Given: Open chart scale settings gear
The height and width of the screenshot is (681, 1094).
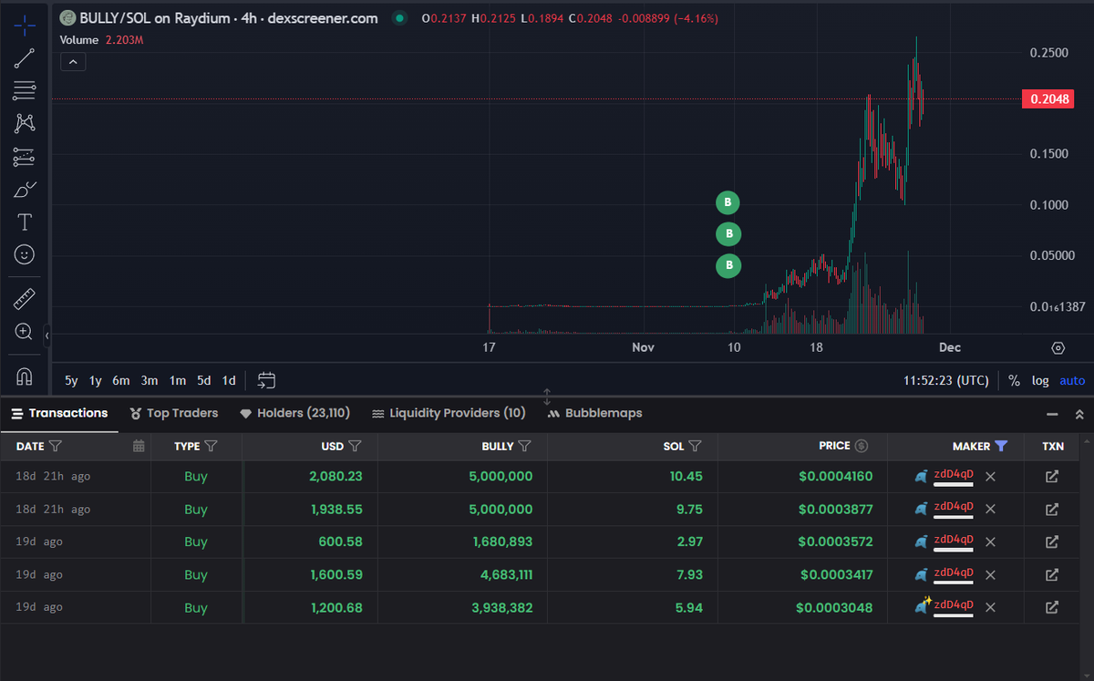Looking at the screenshot, I should (1058, 348).
